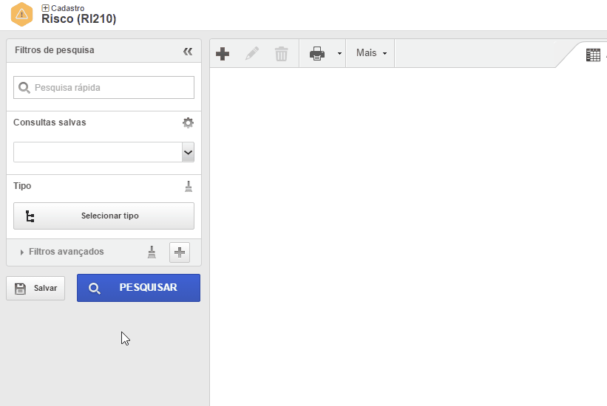Open the print options dropdown arrow
Screen dimensions: 607x406
click(339, 54)
